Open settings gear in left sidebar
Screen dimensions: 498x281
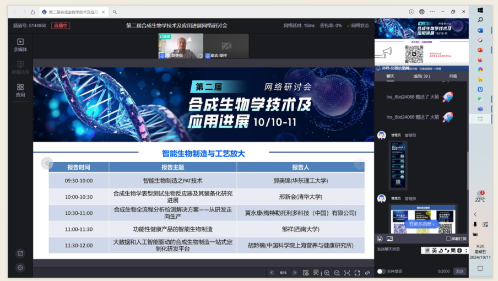(20, 268)
